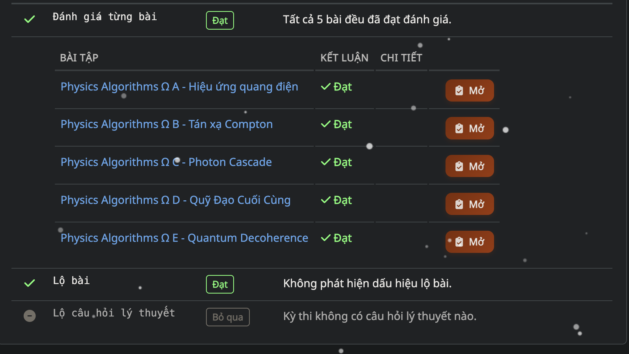Click Bỏ qua badge for theory questions
629x354 pixels.
point(228,317)
